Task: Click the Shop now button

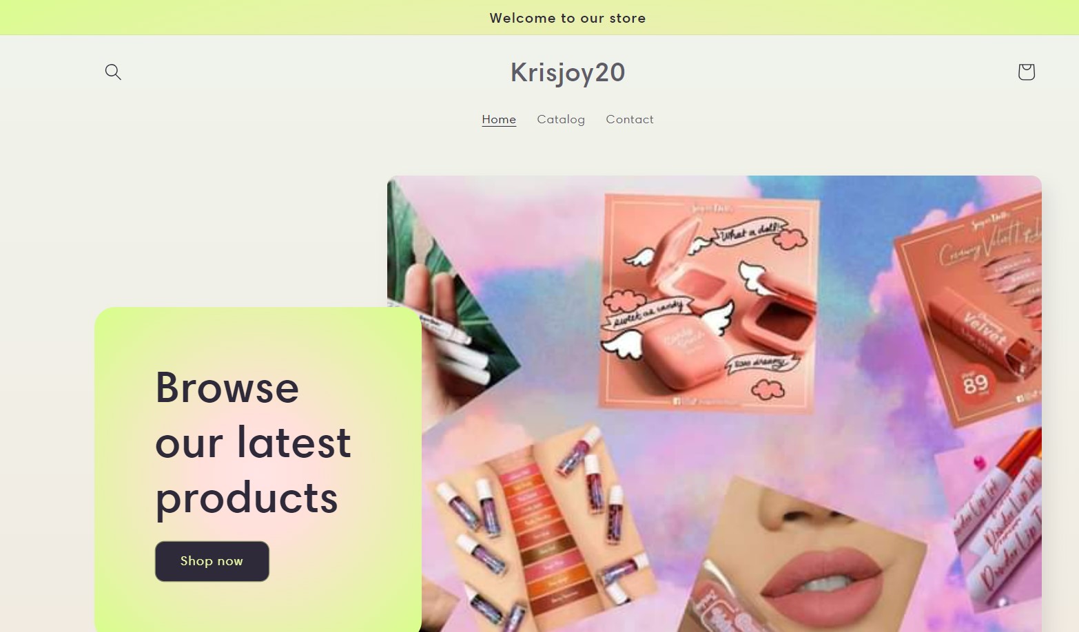Action: pos(212,561)
